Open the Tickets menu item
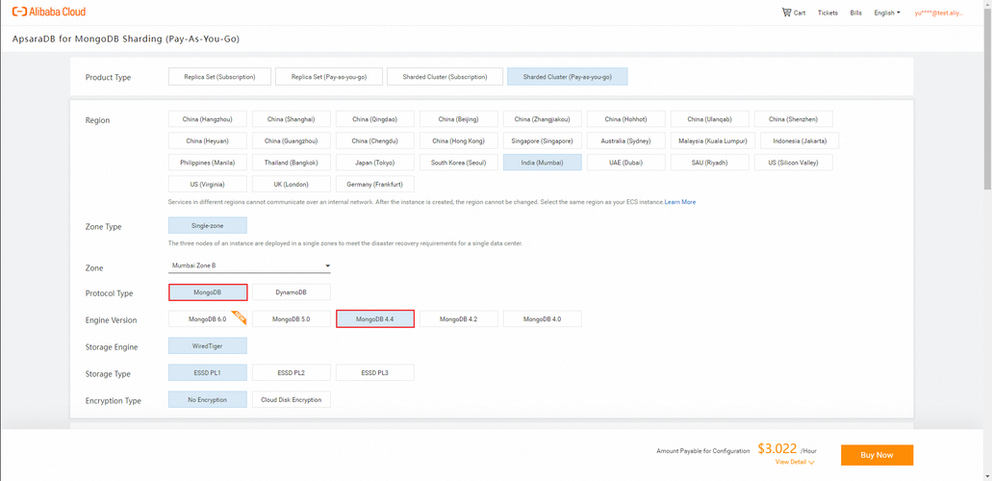 click(827, 13)
